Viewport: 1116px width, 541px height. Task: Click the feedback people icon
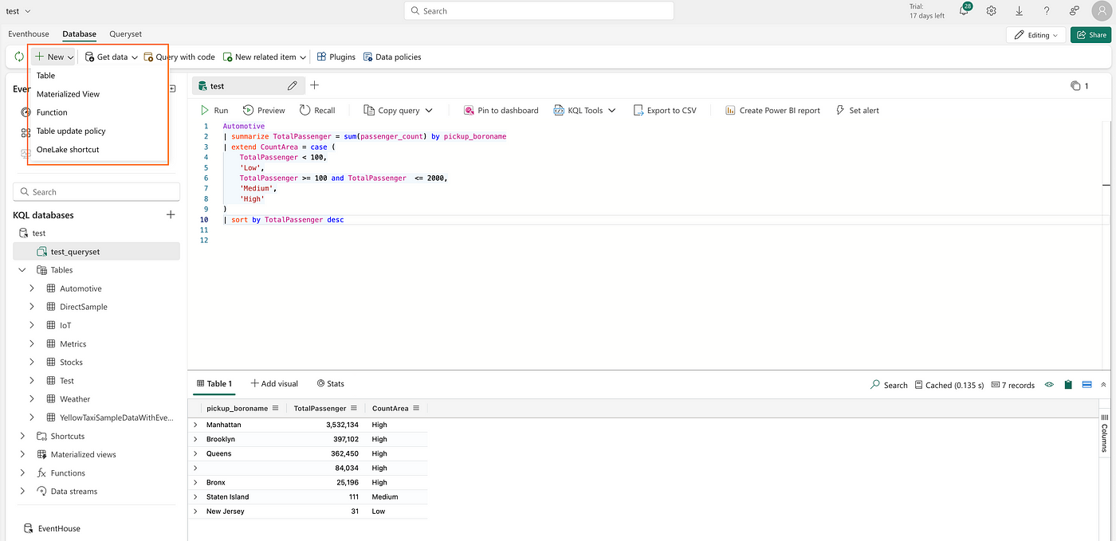[x=1075, y=11]
